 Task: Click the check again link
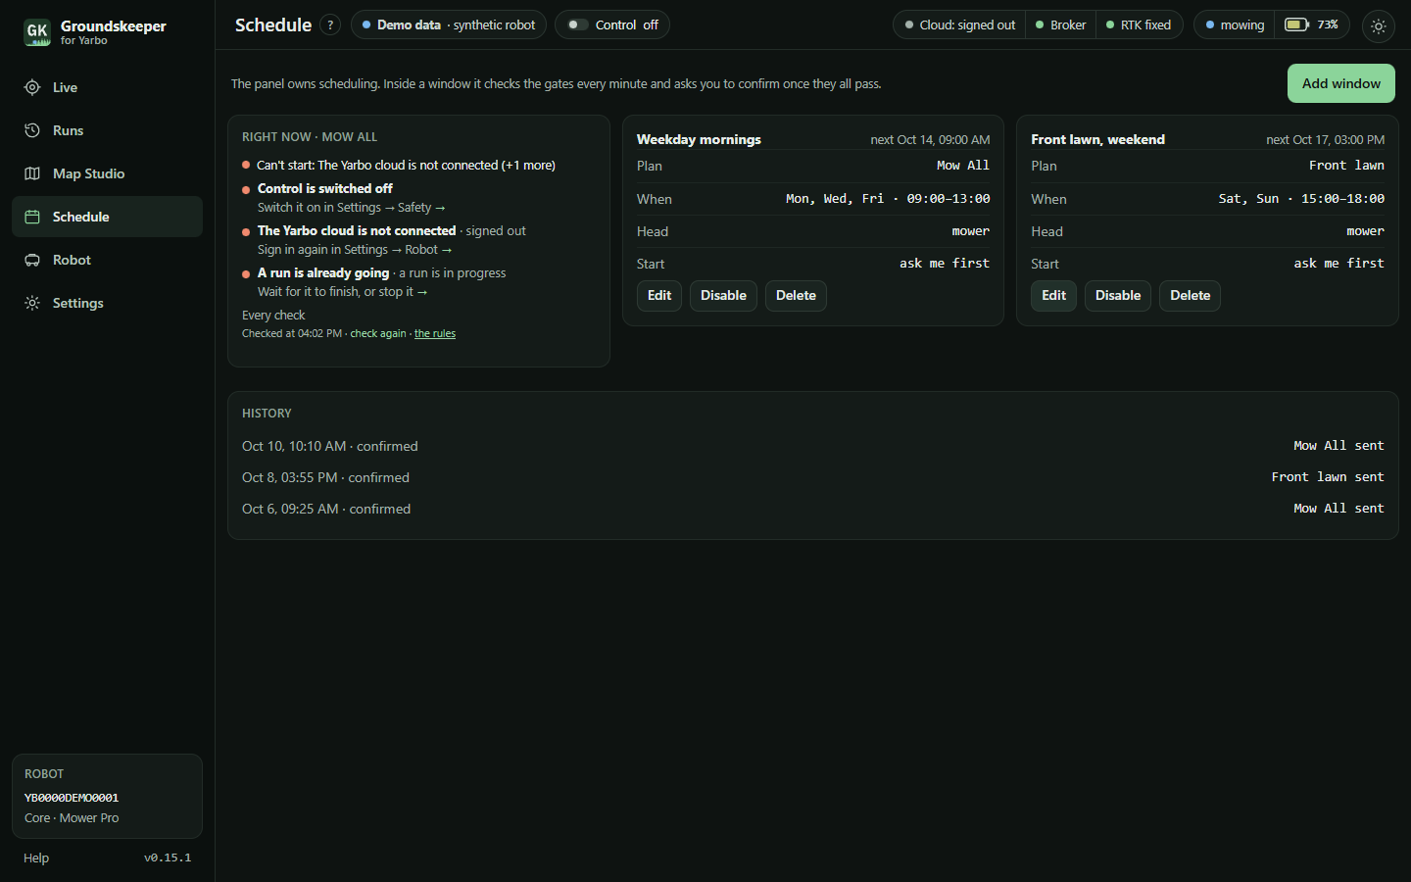[378, 334]
